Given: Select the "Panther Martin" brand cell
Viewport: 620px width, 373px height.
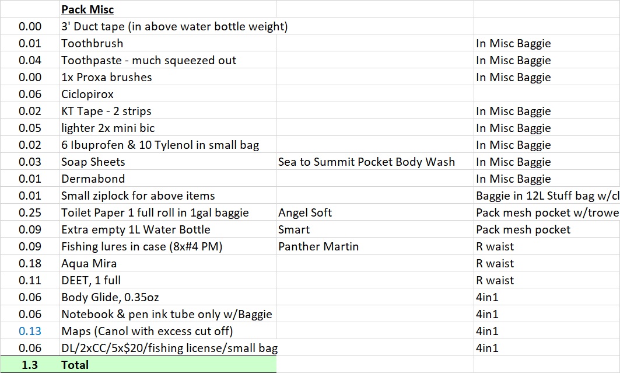Looking at the screenshot, I should pos(318,246).
